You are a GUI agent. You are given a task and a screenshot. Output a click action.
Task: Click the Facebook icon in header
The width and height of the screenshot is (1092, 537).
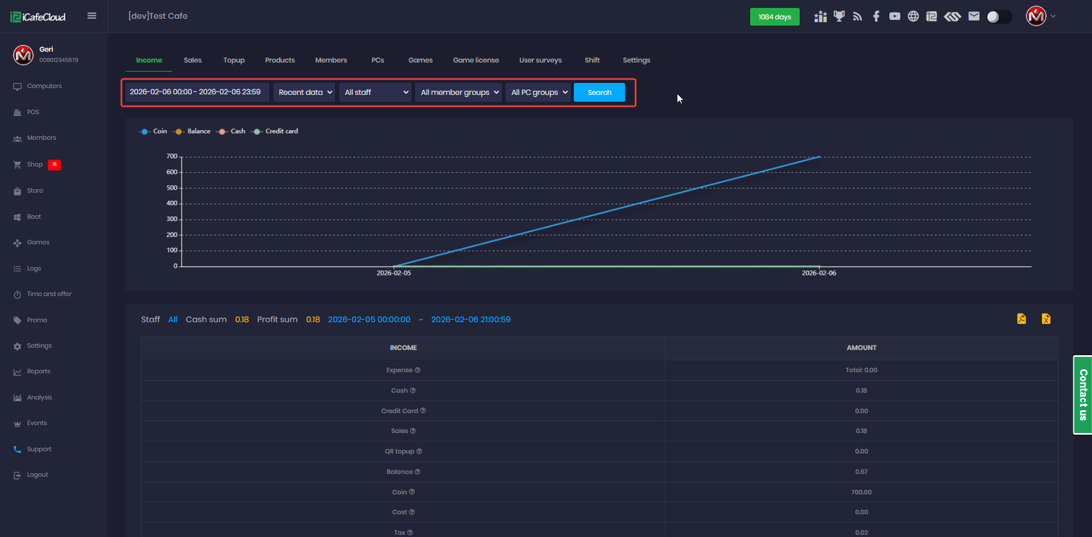876,16
